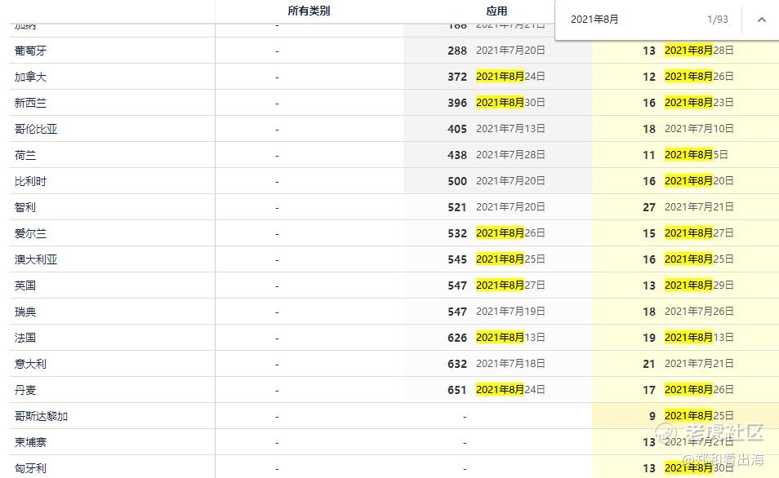Open the 加拿大 country entry

click(x=31, y=77)
